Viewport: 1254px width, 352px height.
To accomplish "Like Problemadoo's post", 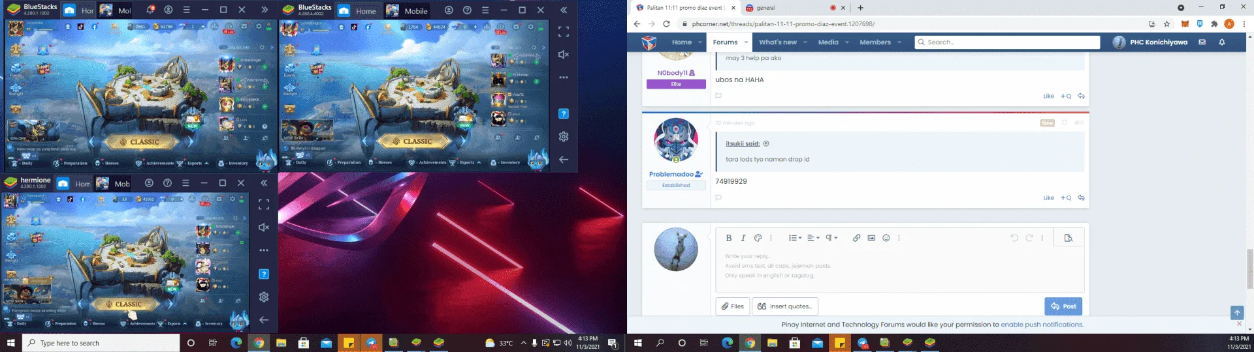I will tap(1048, 198).
